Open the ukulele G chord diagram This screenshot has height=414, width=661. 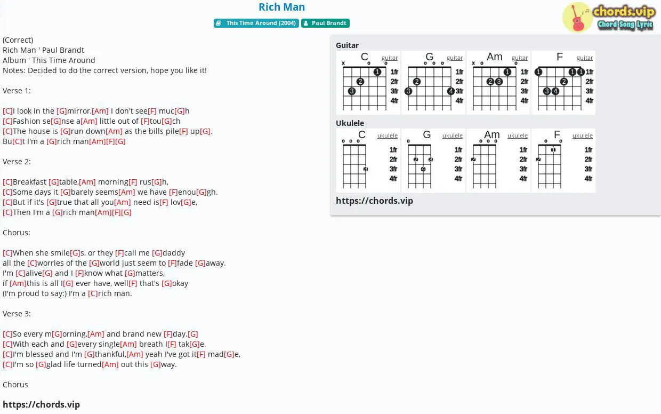click(433, 161)
